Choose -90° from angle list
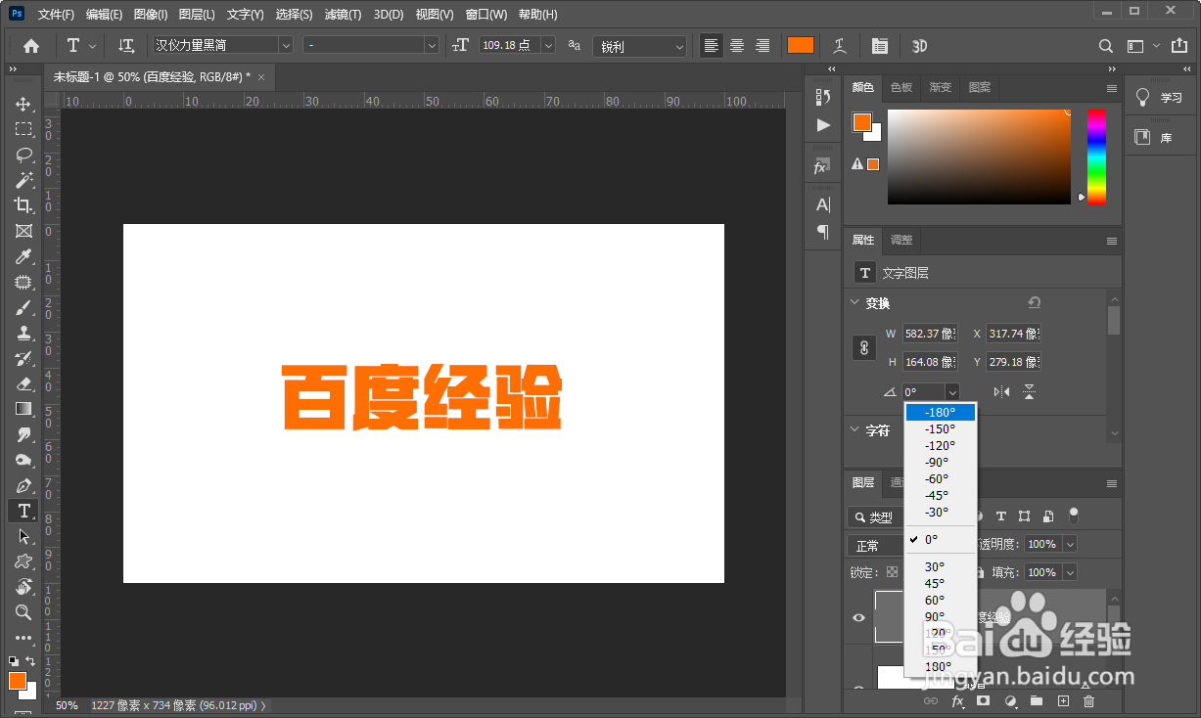Screen dimensions: 1201x718 [940, 463]
